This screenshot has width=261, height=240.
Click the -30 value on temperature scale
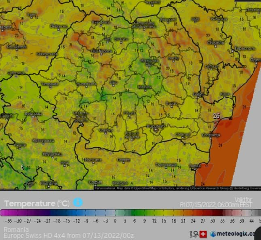pos(18,220)
